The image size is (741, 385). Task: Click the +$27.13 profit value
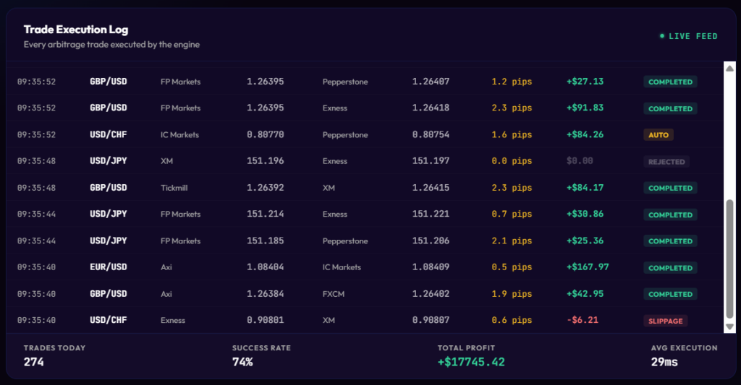tap(585, 82)
